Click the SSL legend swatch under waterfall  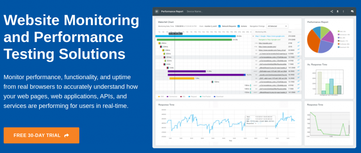point(181,96)
